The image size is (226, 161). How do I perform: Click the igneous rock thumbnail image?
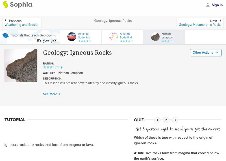pos(21,66)
